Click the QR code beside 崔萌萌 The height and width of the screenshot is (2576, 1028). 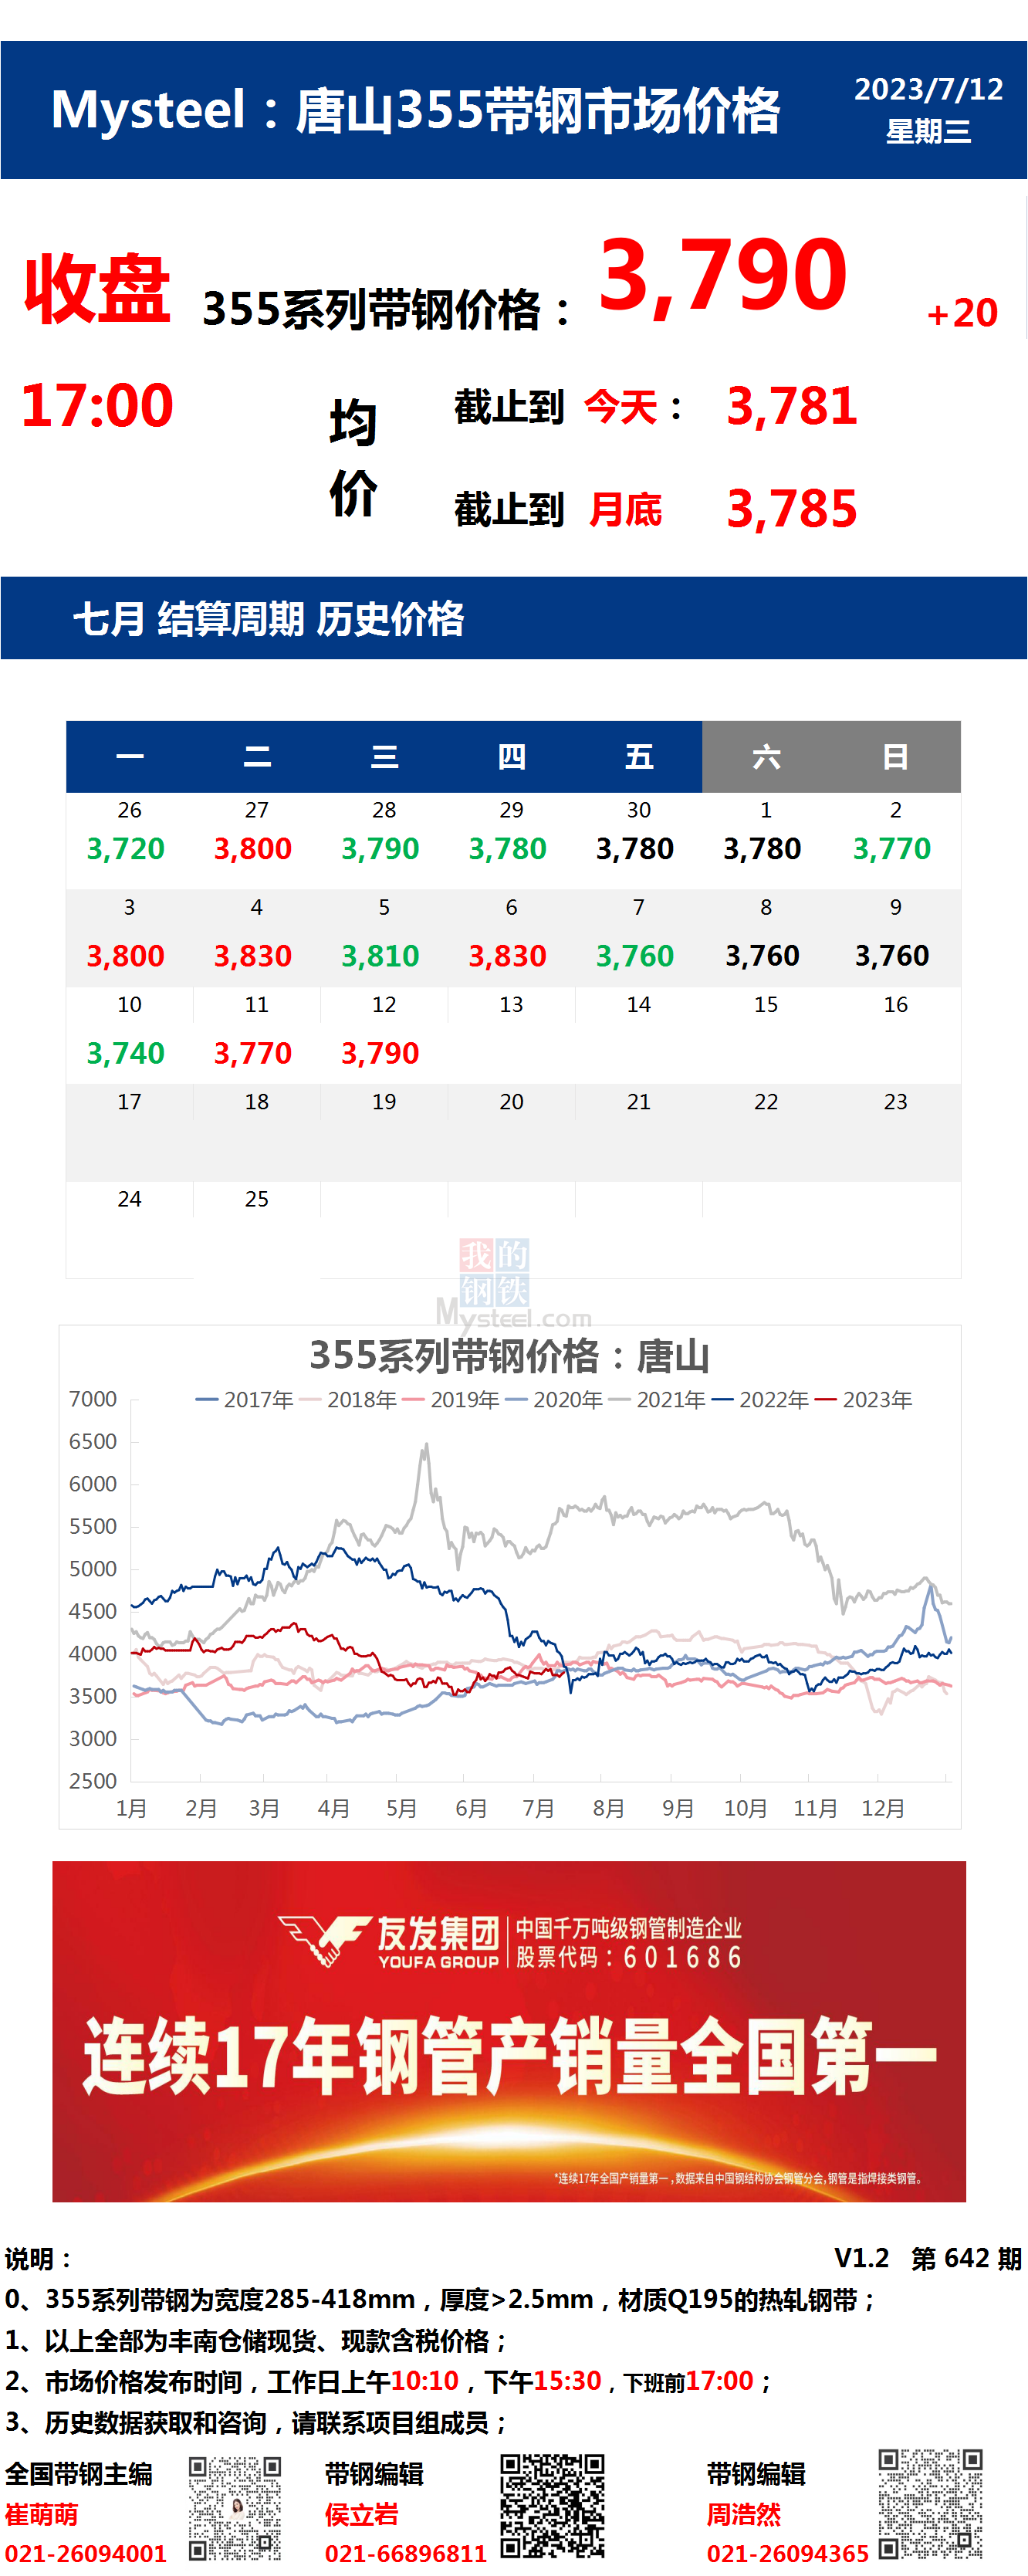tap(235, 2507)
